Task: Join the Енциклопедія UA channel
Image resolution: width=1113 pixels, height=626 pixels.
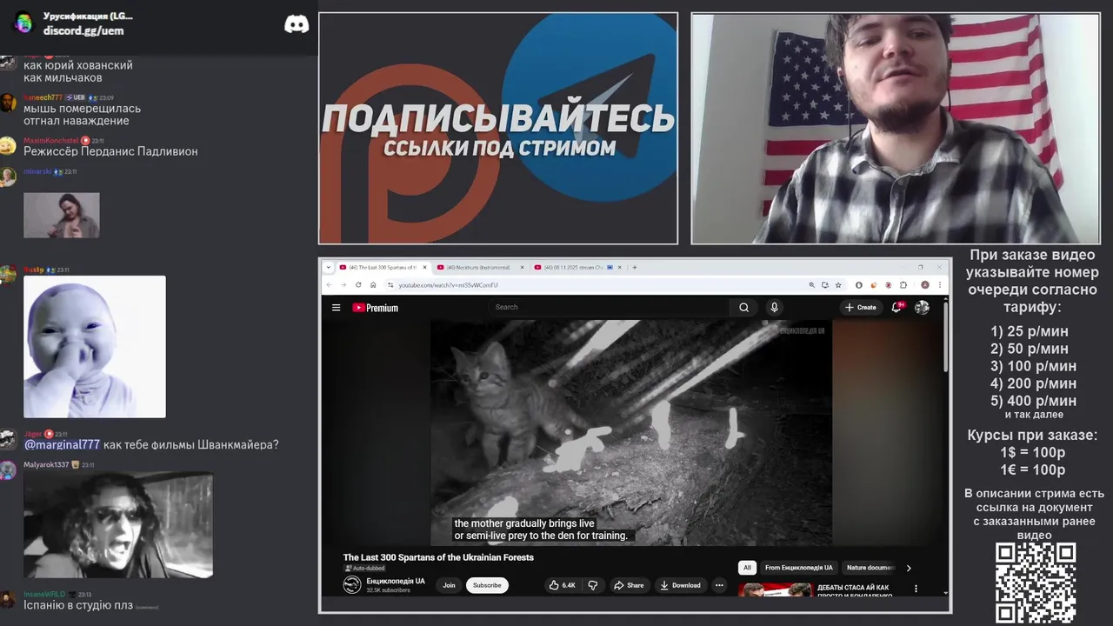Action: pyautogui.click(x=449, y=585)
